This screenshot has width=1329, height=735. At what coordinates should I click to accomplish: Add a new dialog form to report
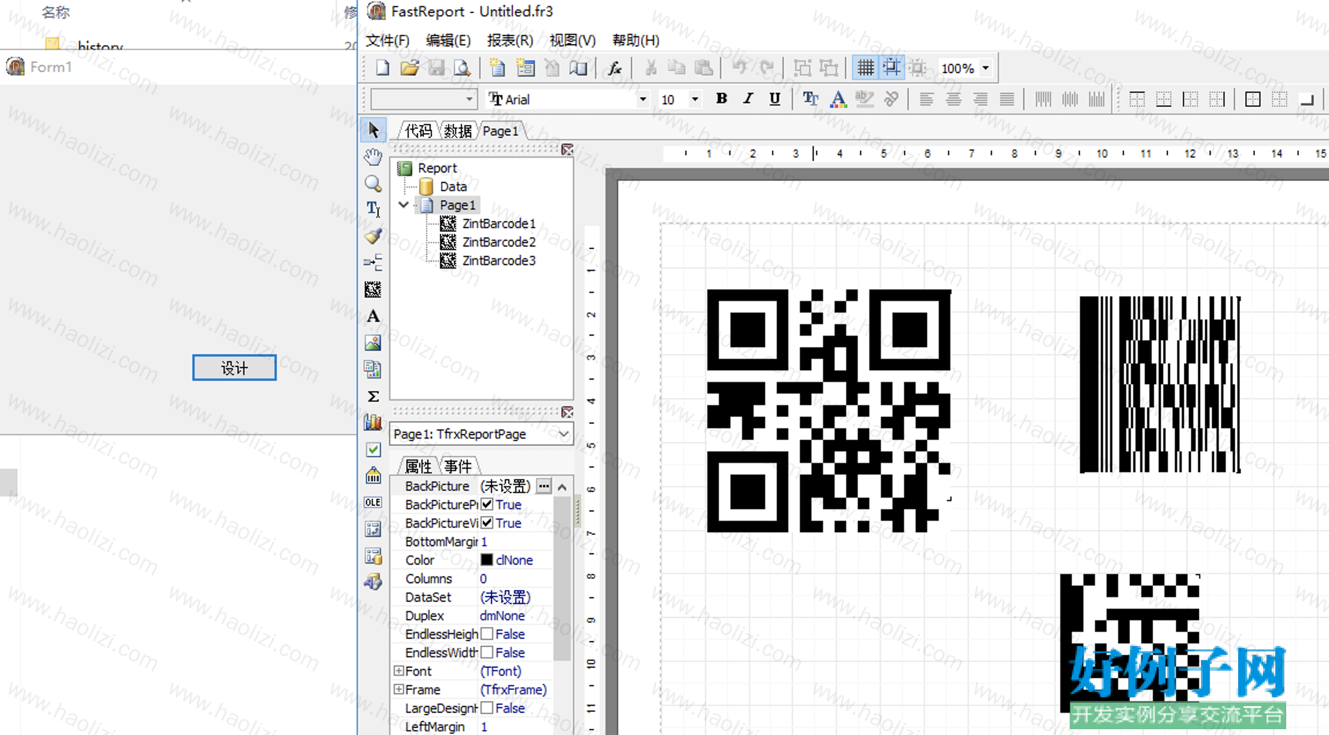(525, 68)
